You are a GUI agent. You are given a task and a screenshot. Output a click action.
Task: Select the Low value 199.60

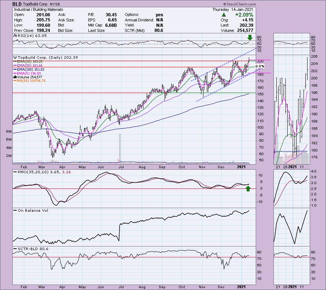[x=43, y=25]
